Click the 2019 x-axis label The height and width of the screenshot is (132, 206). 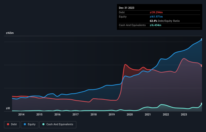point(112,114)
